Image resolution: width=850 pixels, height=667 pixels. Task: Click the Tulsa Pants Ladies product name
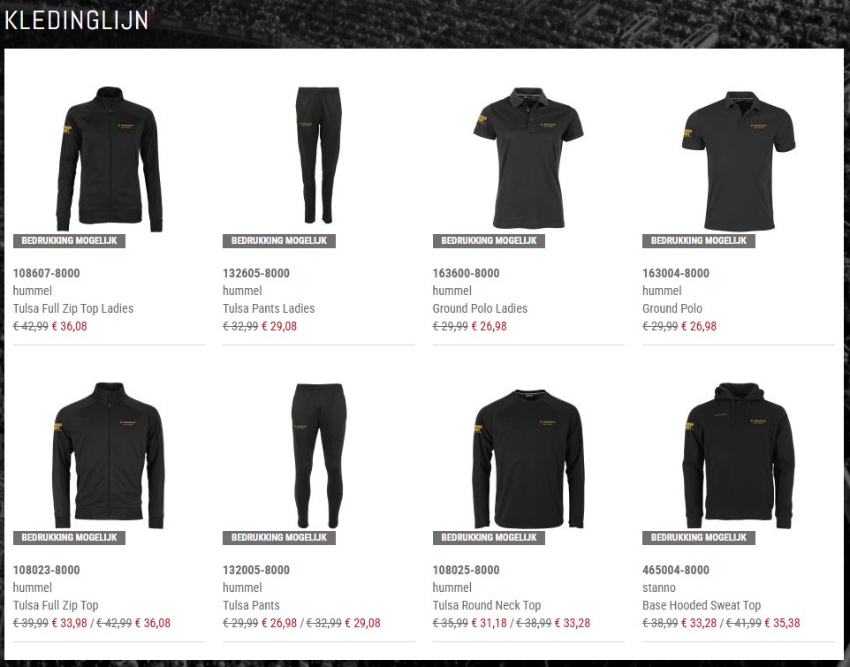click(269, 308)
